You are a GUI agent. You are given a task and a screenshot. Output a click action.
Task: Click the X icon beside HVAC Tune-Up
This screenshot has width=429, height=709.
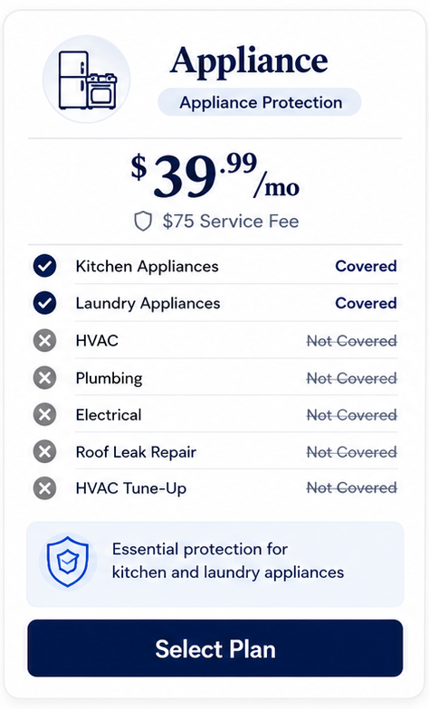point(45,488)
